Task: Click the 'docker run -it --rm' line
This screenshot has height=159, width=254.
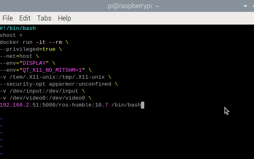Action: [x=34, y=42]
